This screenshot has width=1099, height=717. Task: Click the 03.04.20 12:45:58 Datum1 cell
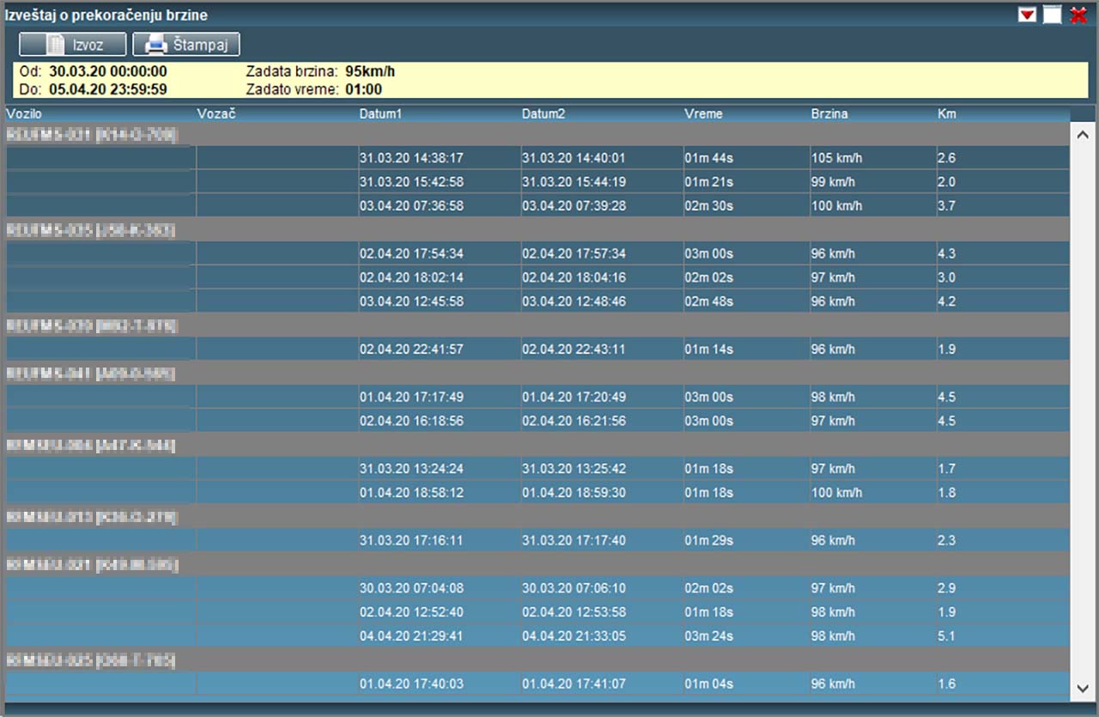(x=411, y=301)
